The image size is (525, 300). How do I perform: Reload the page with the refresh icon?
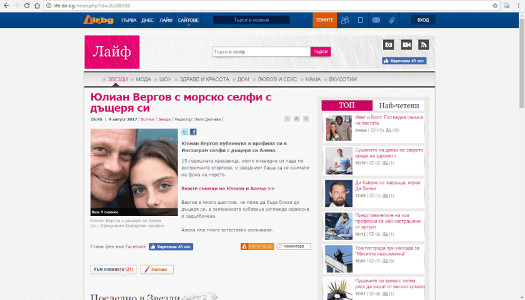tap(27, 6)
